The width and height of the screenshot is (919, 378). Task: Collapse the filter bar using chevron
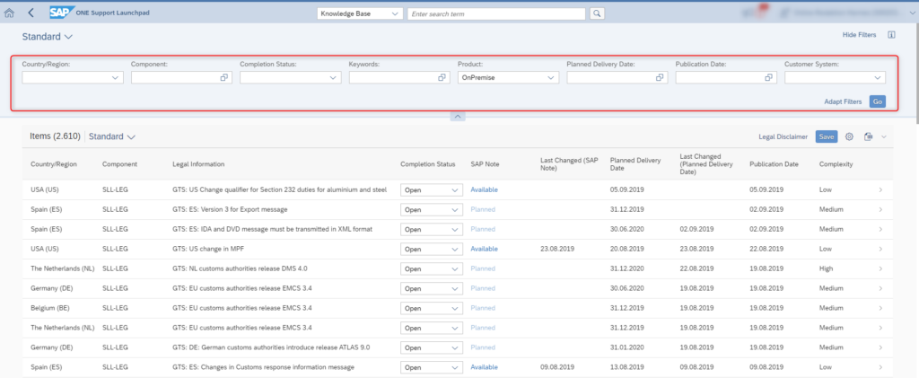tap(458, 117)
